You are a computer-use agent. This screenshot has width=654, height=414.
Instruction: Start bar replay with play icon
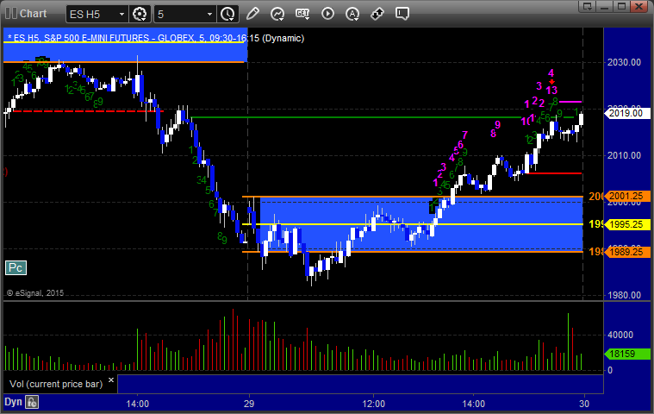pos(327,14)
